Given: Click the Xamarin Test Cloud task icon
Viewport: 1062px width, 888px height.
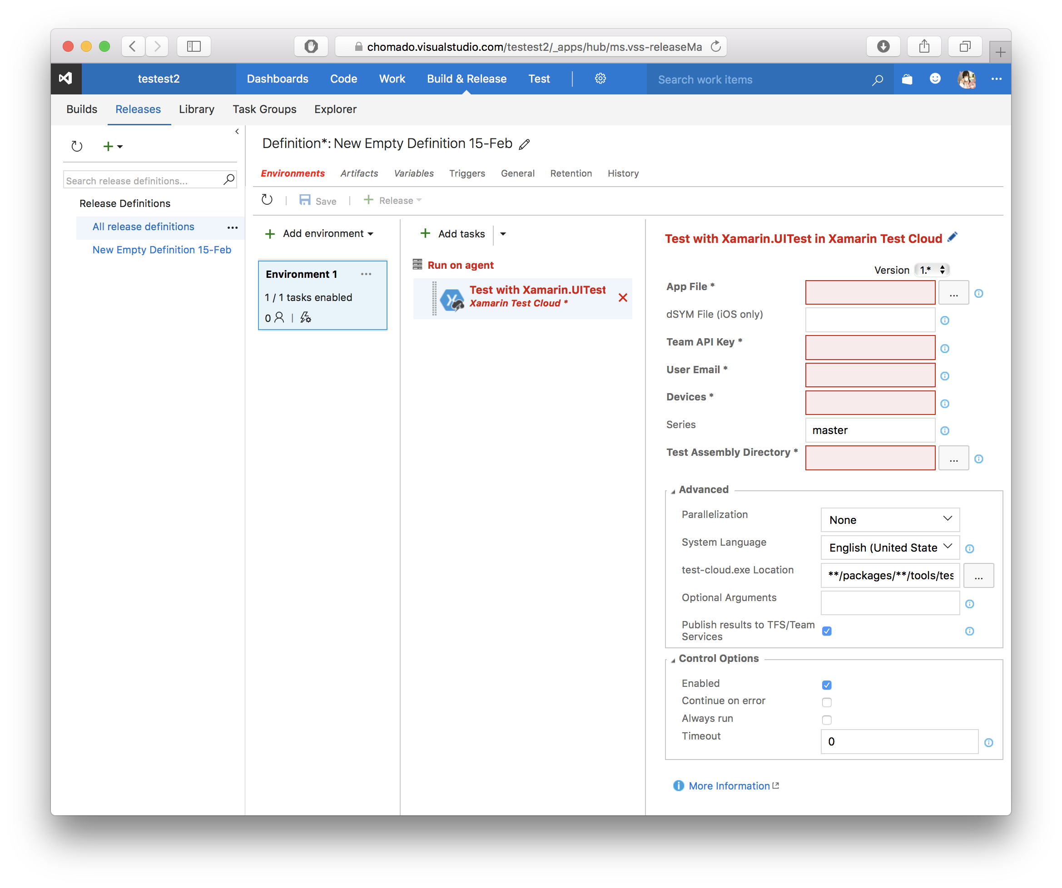Looking at the screenshot, I should pos(452,299).
